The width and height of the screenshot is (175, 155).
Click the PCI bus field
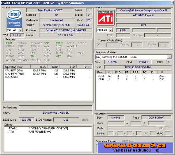(143, 25)
